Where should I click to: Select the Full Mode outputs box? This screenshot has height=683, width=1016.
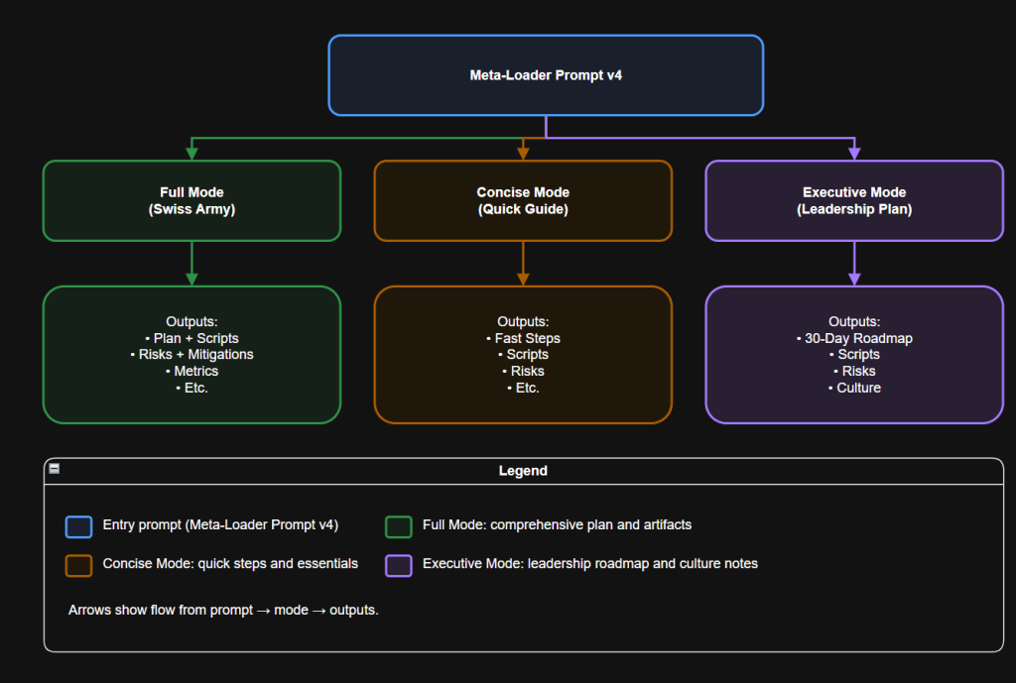(190, 354)
